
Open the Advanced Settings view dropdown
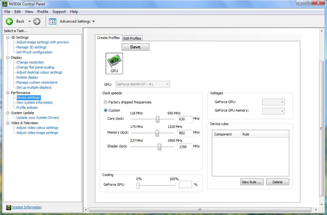pos(93,21)
